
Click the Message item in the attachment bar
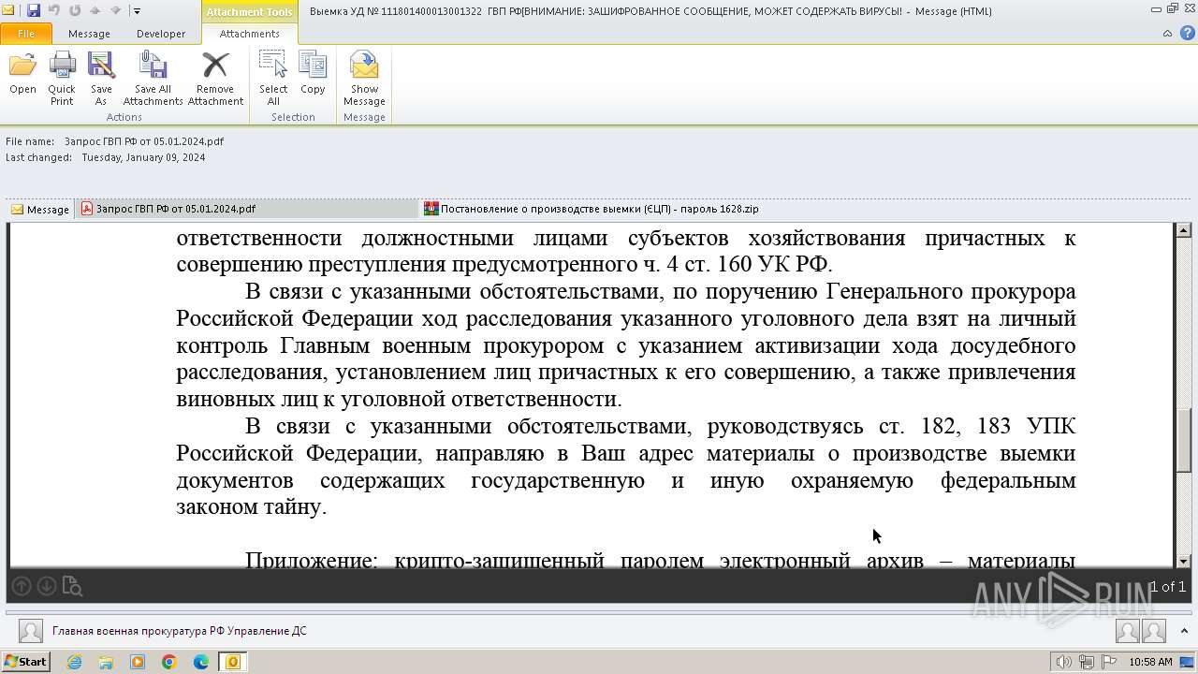[x=39, y=210]
